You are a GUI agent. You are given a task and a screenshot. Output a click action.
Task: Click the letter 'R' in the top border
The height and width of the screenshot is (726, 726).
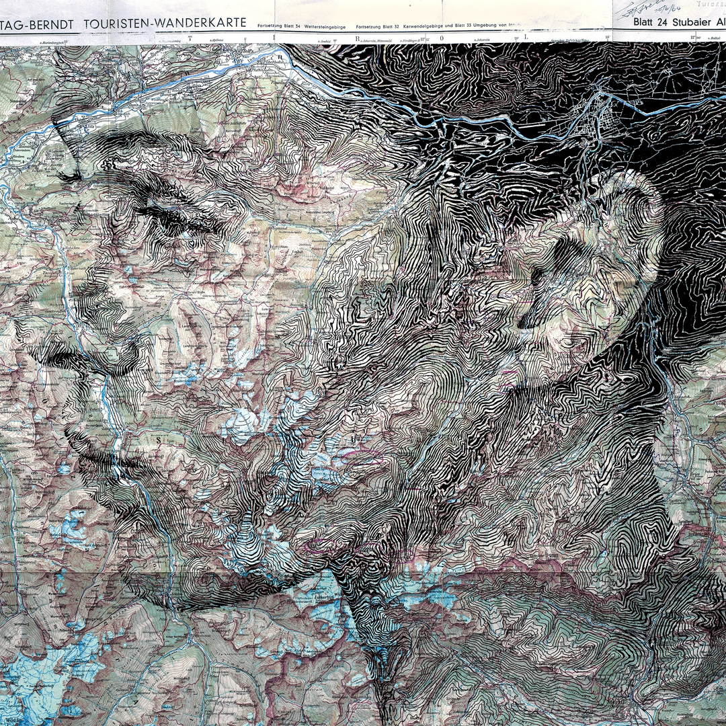[358, 38]
